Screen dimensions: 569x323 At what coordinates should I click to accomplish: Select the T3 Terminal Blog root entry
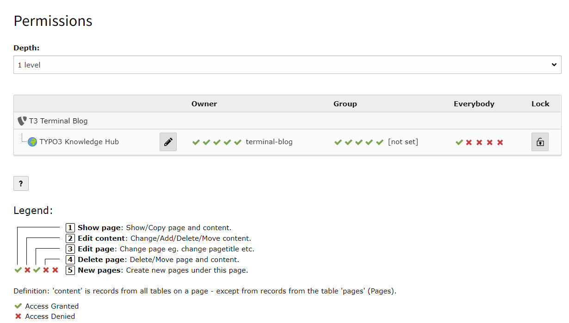coord(58,121)
